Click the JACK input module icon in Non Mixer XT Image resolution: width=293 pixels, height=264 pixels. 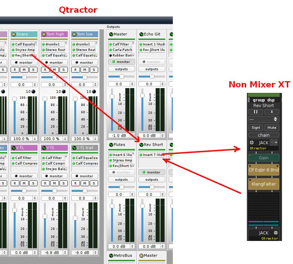(252, 142)
